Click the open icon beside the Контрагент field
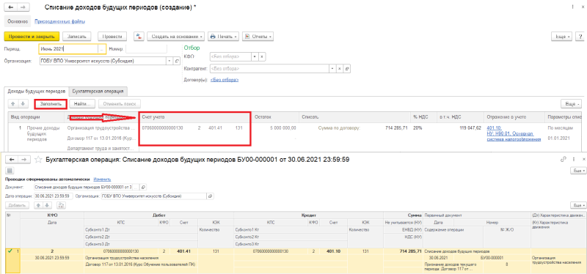 [347, 69]
